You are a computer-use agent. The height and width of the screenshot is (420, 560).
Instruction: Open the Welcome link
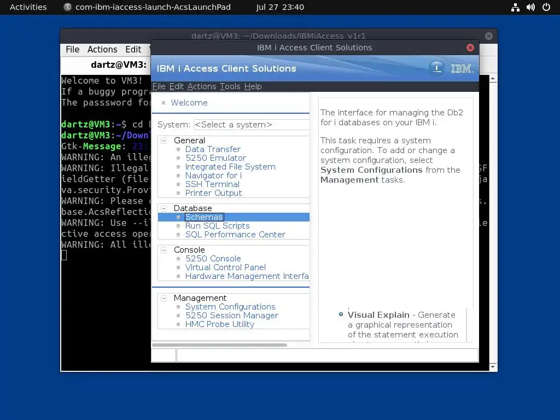pyautogui.click(x=189, y=103)
